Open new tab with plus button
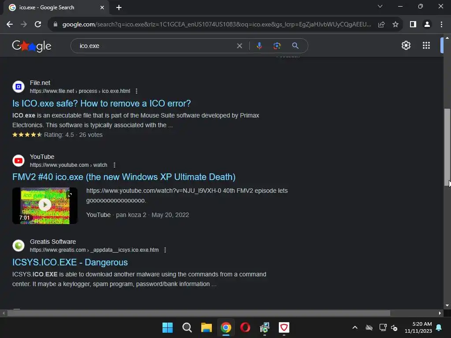The width and height of the screenshot is (451, 338). pos(119,7)
